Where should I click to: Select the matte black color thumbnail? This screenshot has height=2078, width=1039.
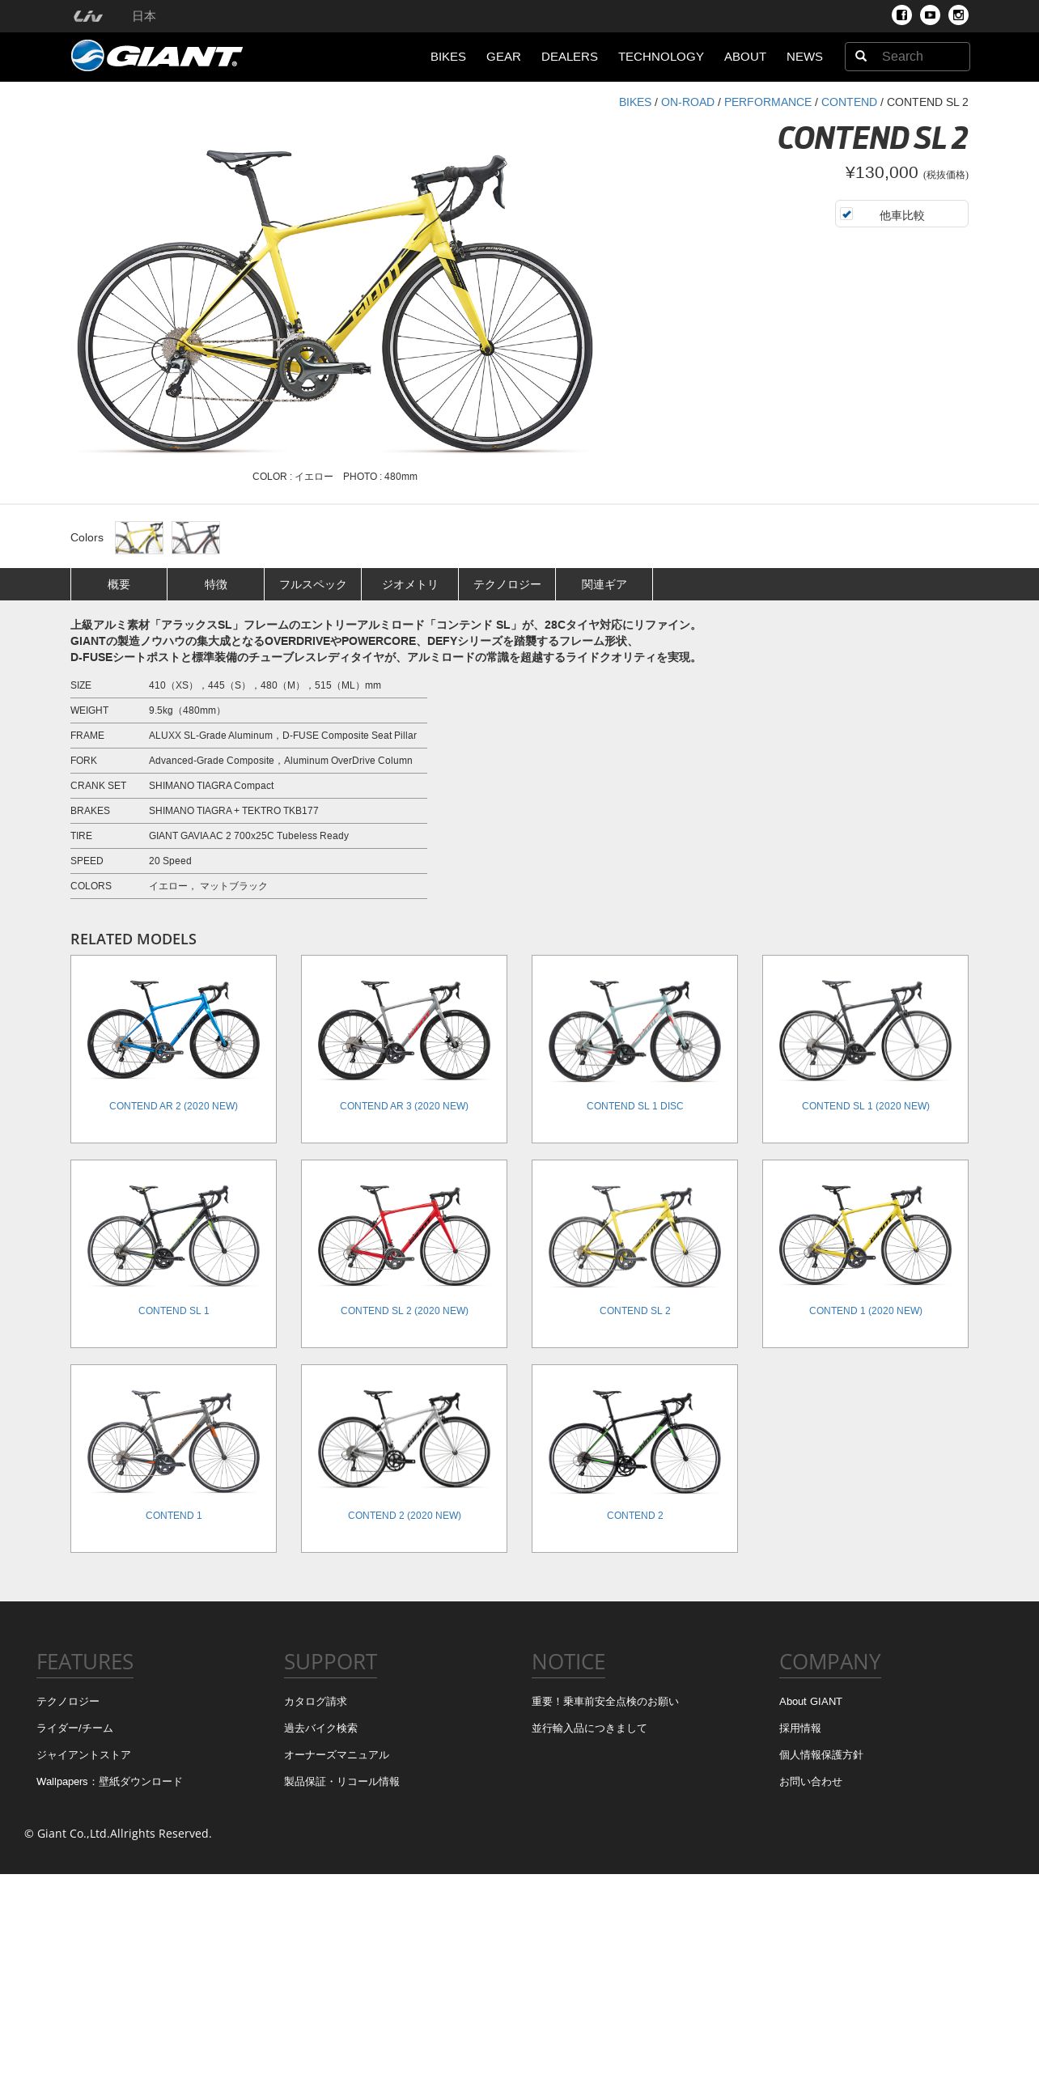(196, 537)
